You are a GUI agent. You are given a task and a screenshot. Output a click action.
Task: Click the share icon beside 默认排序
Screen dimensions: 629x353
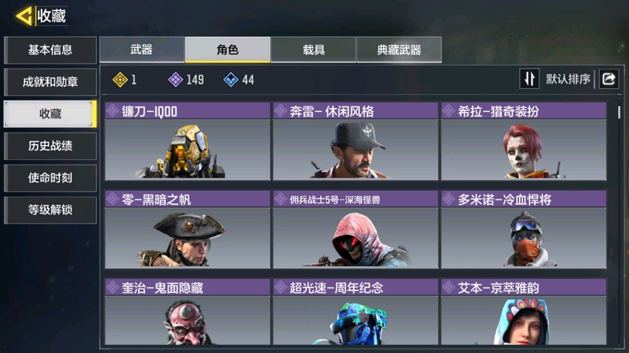pyautogui.click(x=609, y=79)
